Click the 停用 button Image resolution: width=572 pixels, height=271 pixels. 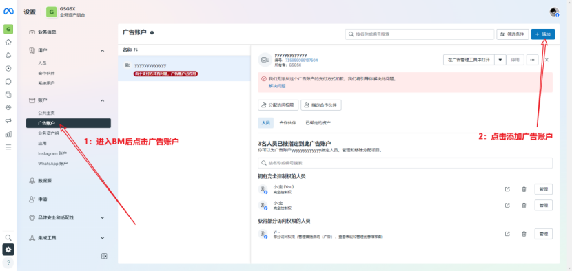[515, 60]
